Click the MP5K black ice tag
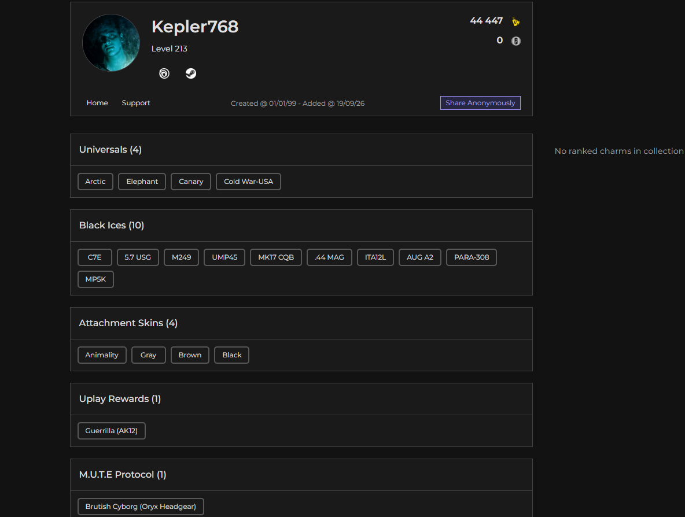The image size is (685, 517). (x=95, y=279)
